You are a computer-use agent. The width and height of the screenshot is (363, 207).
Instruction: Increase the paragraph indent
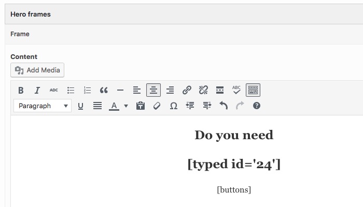pos(207,106)
